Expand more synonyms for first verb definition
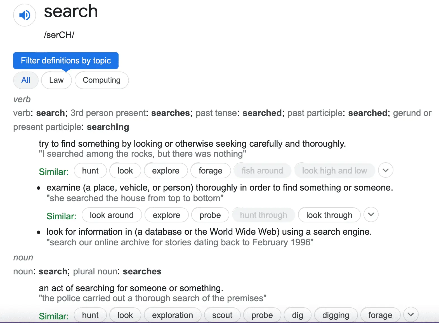Image resolution: width=439 pixels, height=323 pixels. 386,170
